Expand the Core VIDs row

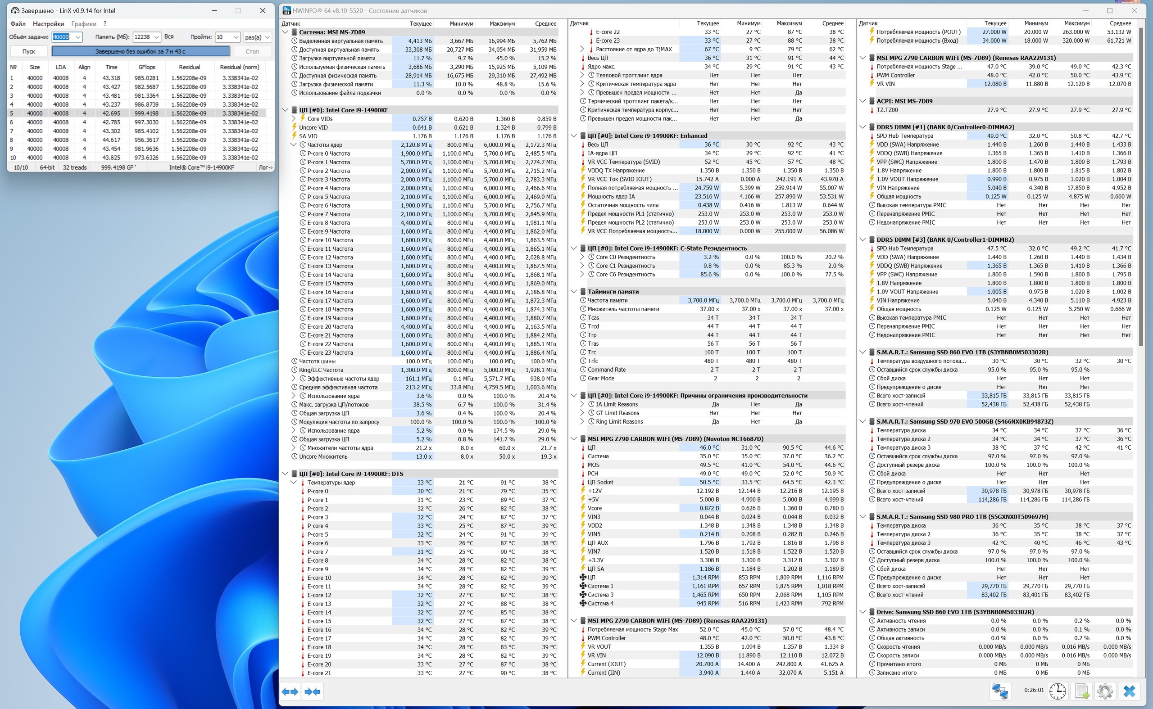tap(294, 119)
